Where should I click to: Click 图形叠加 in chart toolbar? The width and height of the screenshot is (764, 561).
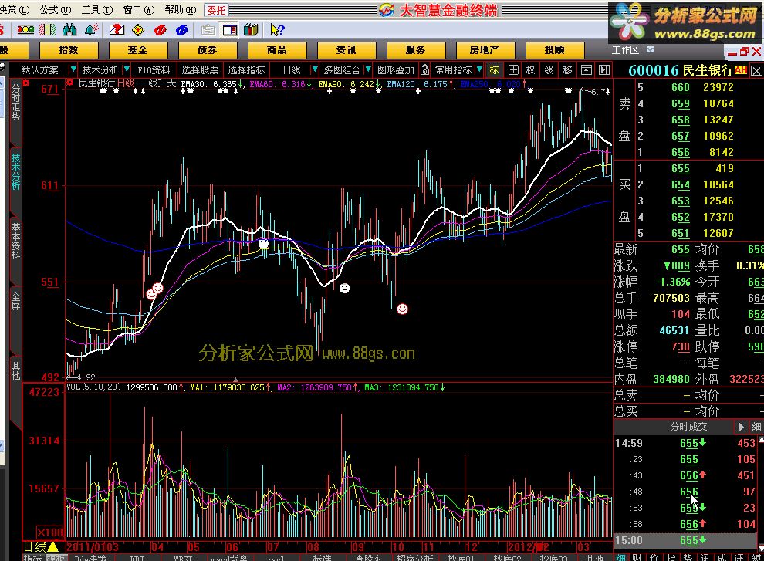(x=396, y=69)
